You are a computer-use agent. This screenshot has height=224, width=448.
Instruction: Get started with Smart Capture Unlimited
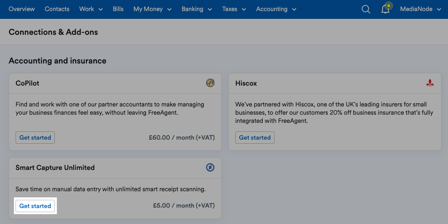pos(35,206)
